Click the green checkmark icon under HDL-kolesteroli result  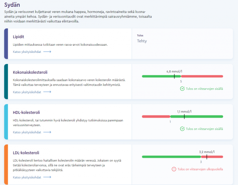[x=182, y=129]
